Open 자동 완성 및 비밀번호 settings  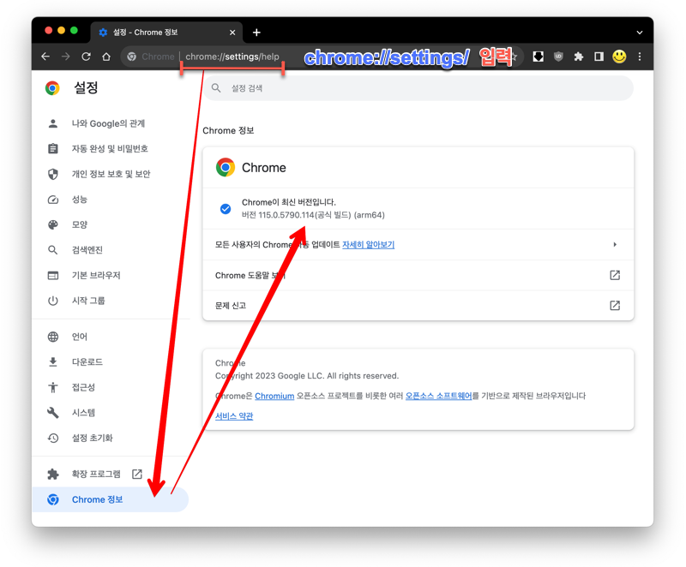(111, 148)
